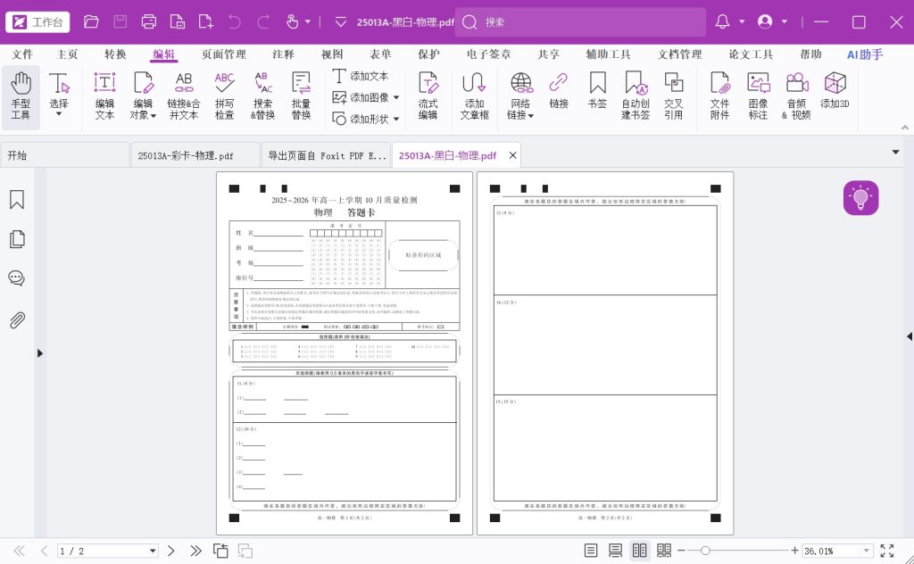Click the 编辑文本 edit text tool

[x=104, y=96]
